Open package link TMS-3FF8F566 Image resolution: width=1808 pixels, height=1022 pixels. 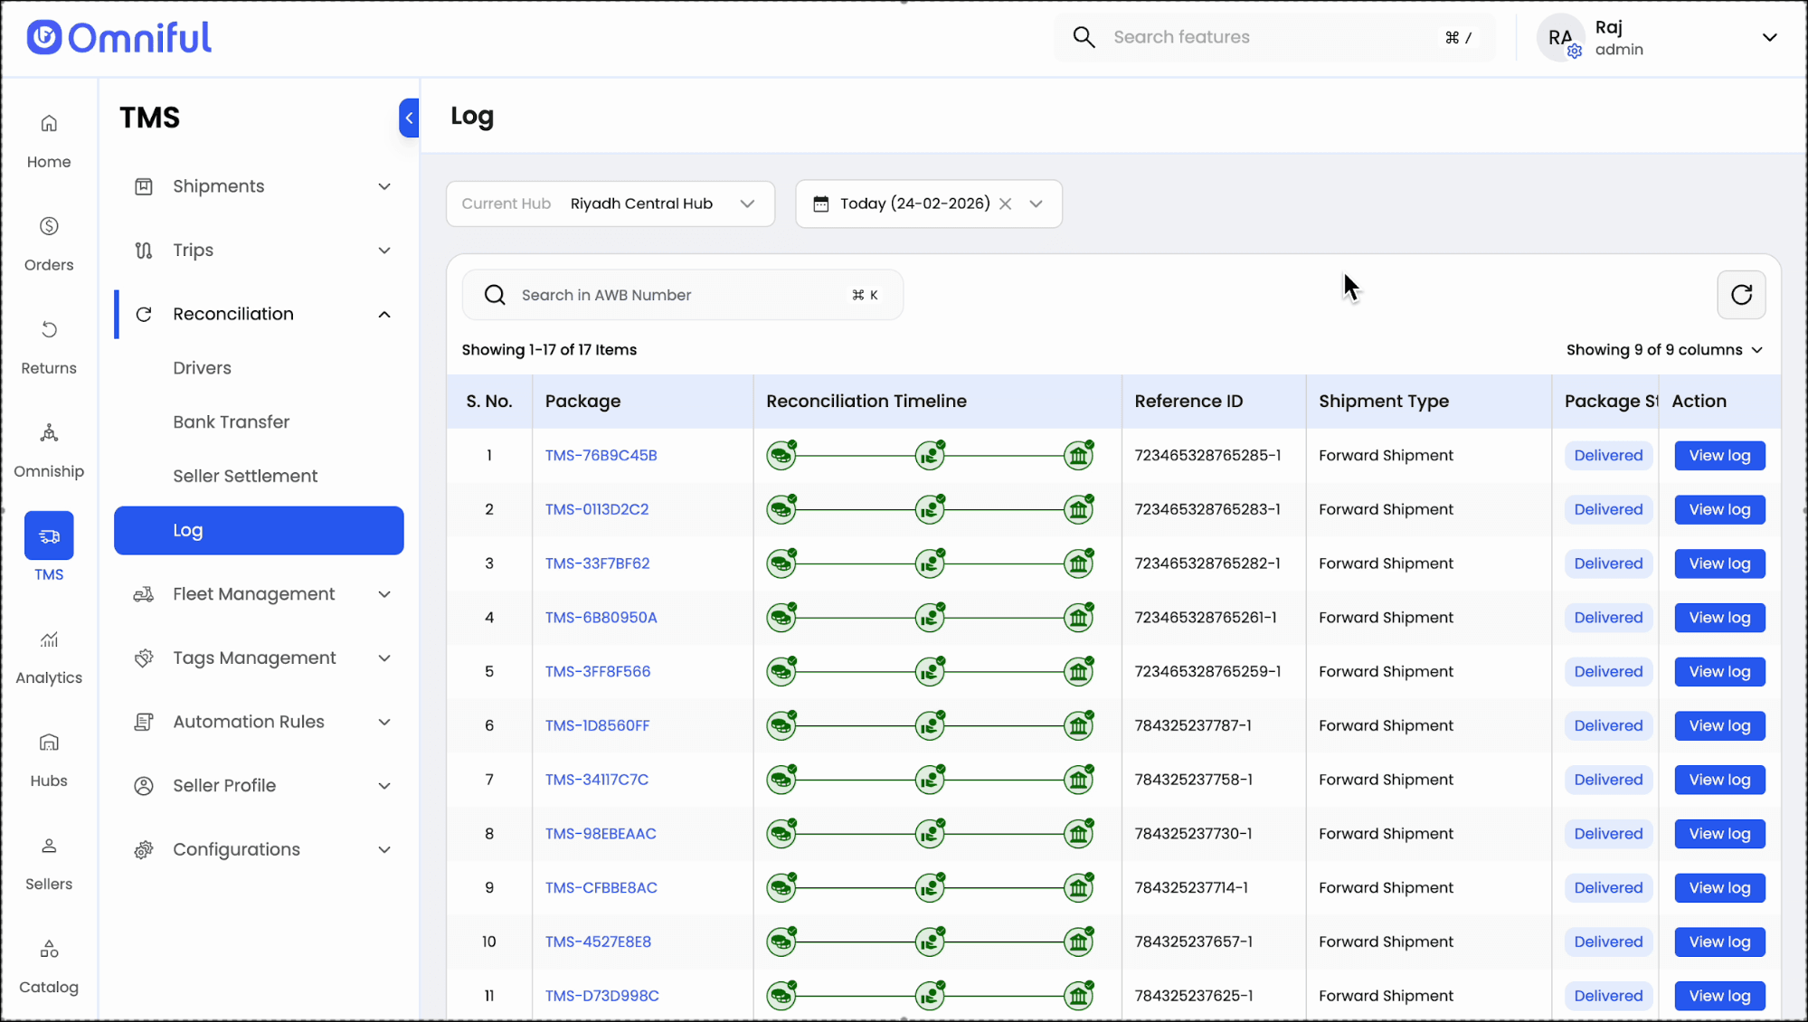[x=598, y=672]
